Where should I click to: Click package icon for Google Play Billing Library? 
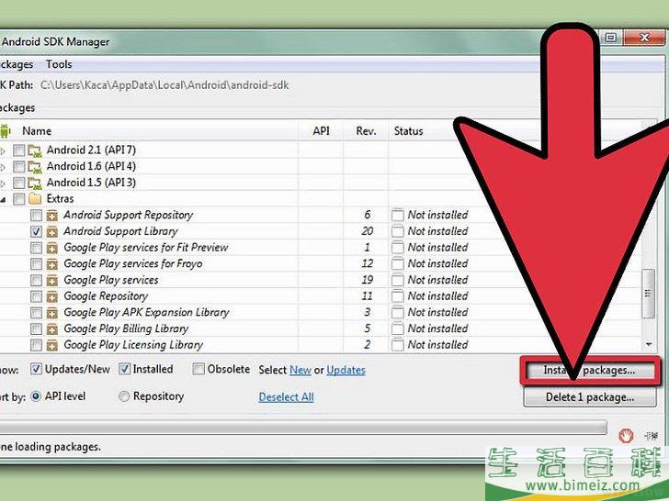click(52, 328)
